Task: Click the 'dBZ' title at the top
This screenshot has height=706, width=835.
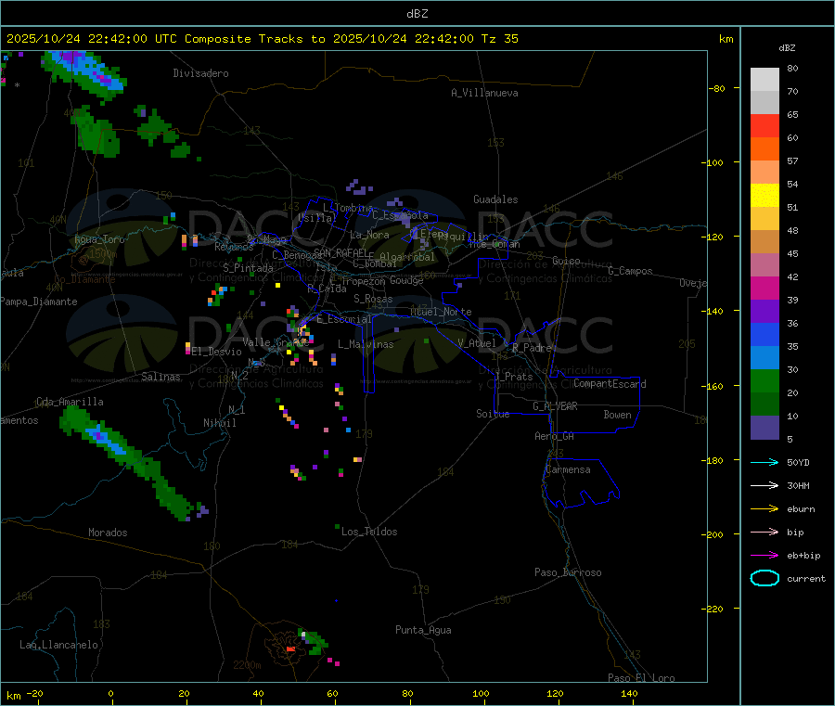Action: [x=417, y=14]
